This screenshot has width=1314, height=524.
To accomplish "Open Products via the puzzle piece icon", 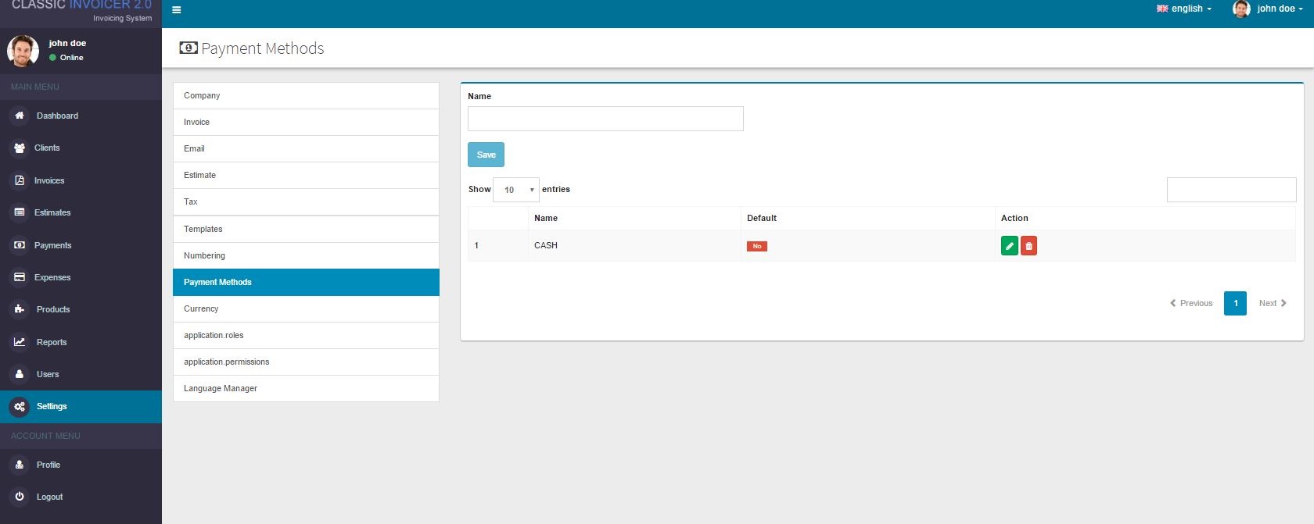I will [x=20, y=309].
